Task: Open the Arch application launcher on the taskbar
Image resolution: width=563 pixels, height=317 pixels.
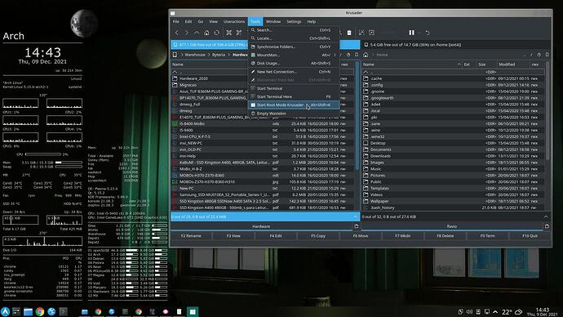Action: click(5, 311)
